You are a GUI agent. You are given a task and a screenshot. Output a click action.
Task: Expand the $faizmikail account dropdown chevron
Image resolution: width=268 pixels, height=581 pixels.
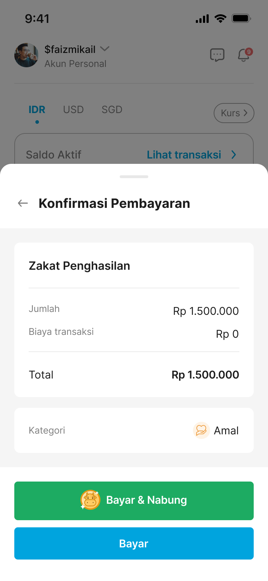point(105,49)
